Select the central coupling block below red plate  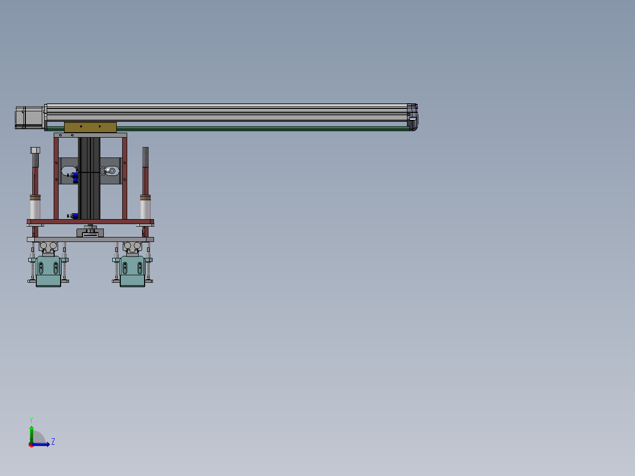coord(90,232)
